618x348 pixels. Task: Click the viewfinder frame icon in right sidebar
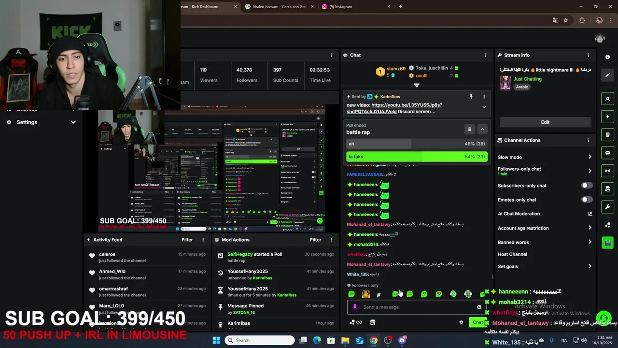607,99
